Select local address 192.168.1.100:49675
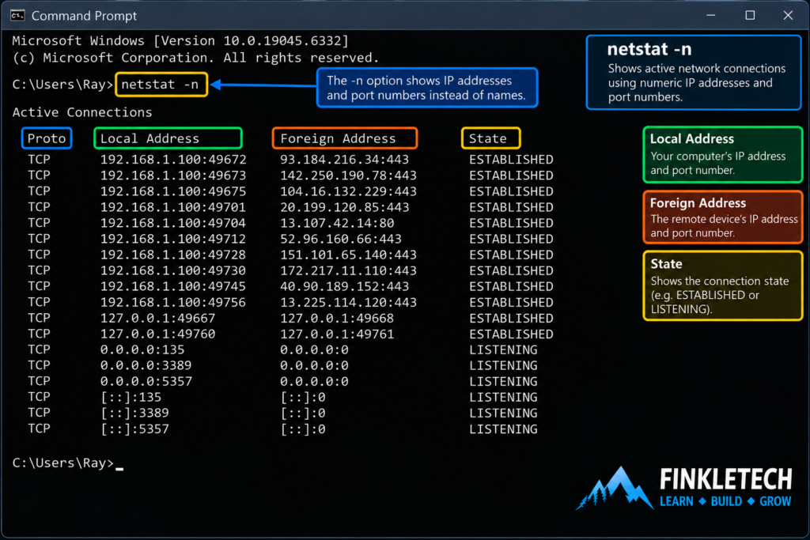810x540 pixels. 173,191
